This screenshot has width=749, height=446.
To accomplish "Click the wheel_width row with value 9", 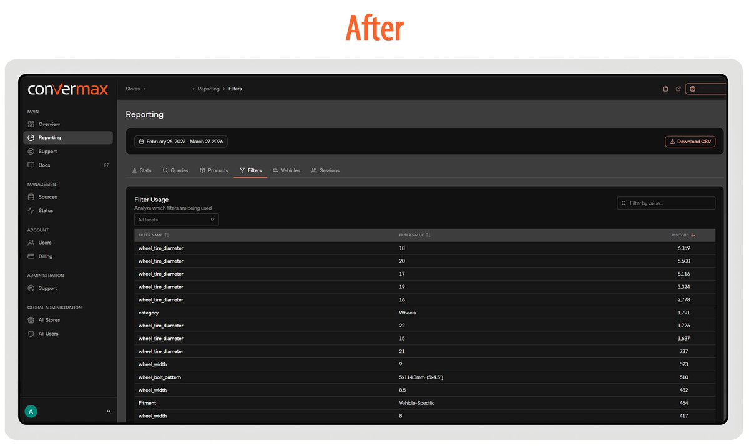I will pyautogui.click(x=424, y=364).
